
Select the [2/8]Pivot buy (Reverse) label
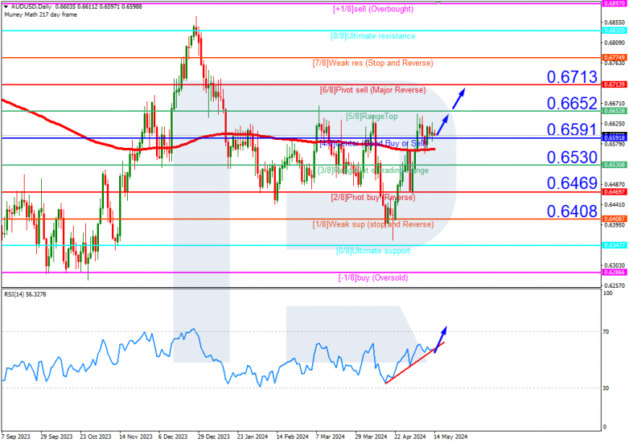coord(373,197)
